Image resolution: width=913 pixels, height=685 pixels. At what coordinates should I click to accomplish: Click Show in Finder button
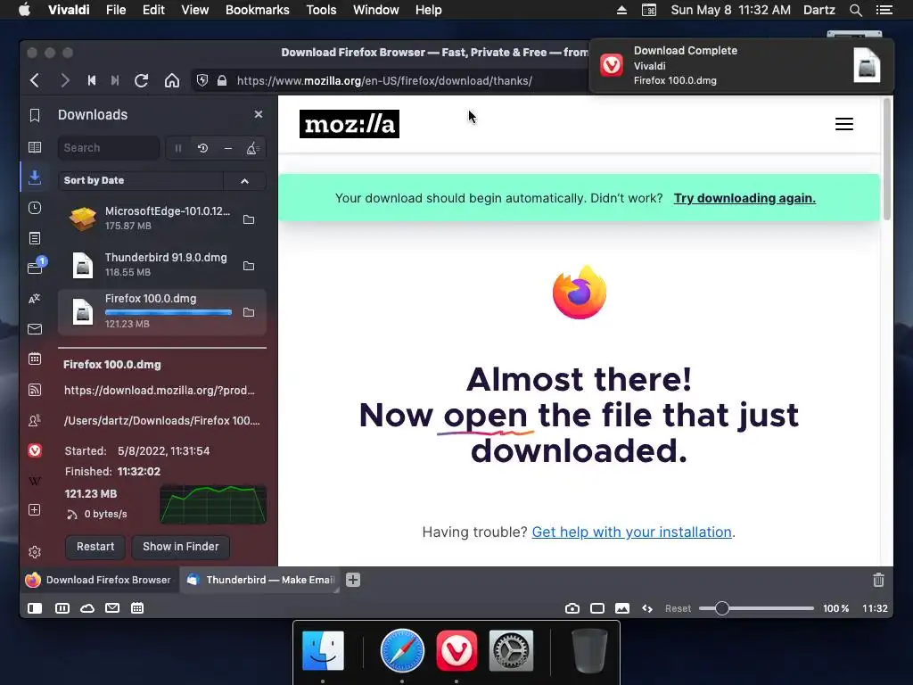(x=180, y=547)
